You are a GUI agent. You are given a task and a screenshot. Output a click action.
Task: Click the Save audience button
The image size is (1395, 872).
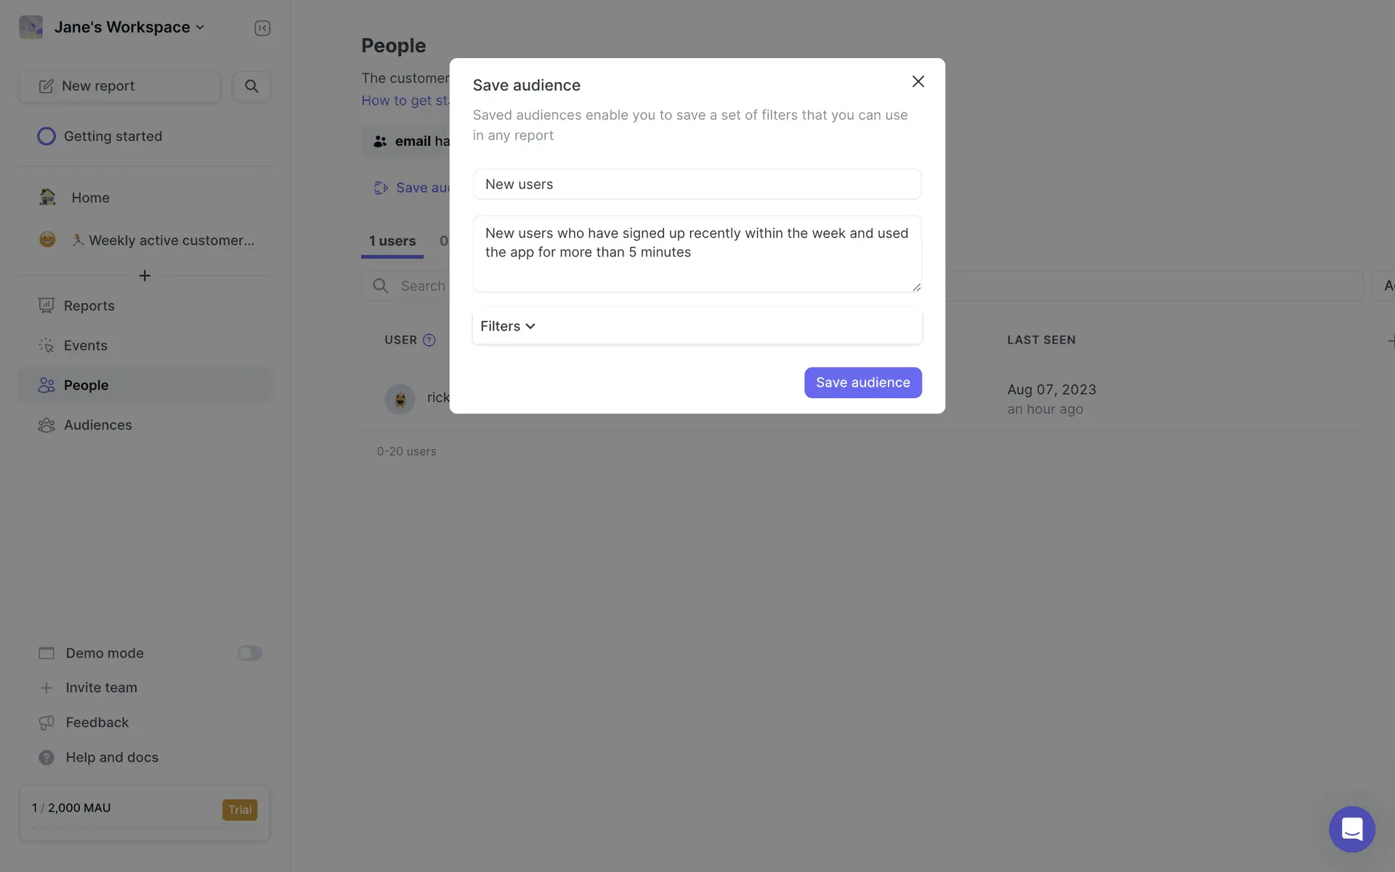(862, 383)
